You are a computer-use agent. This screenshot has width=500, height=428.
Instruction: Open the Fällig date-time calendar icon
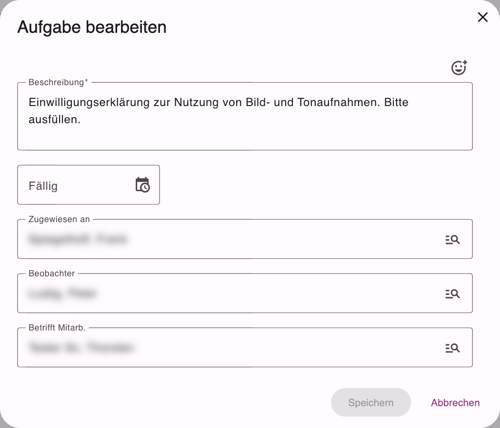[142, 185]
